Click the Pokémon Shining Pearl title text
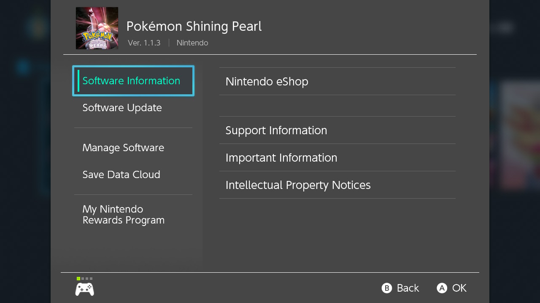The width and height of the screenshot is (540, 303). click(x=194, y=27)
